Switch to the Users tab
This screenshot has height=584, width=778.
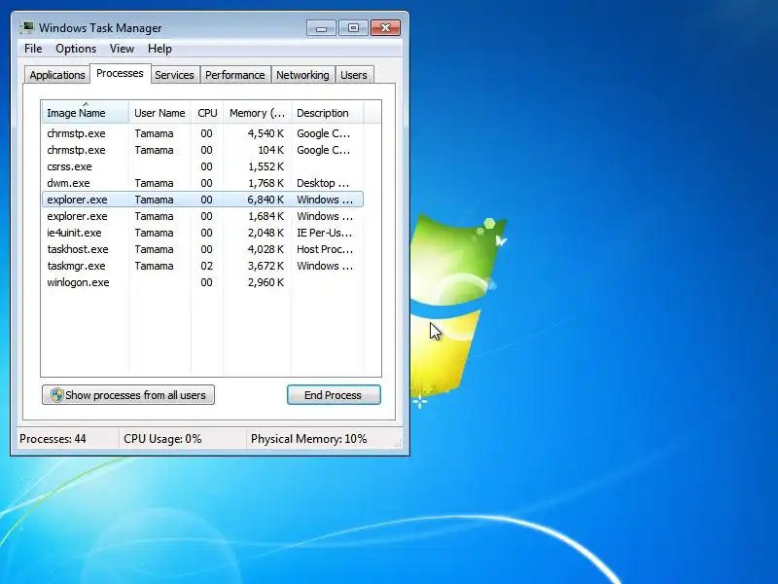pyautogui.click(x=354, y=75)
